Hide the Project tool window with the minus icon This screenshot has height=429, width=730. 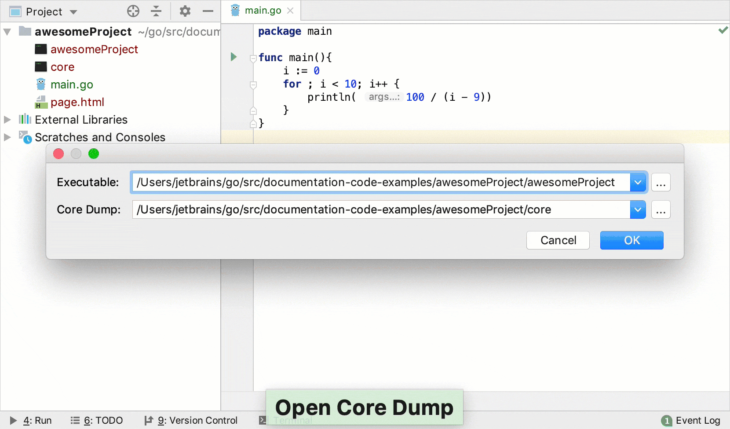click(208, 11)
